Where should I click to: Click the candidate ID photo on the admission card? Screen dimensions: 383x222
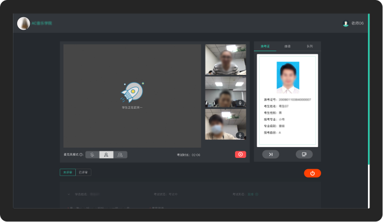tap(288, 78)
